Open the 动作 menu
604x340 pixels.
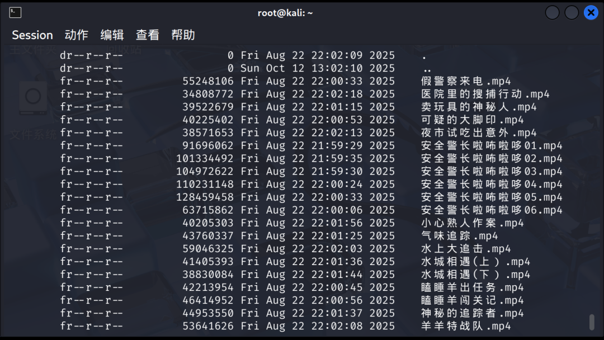point(76,35)
